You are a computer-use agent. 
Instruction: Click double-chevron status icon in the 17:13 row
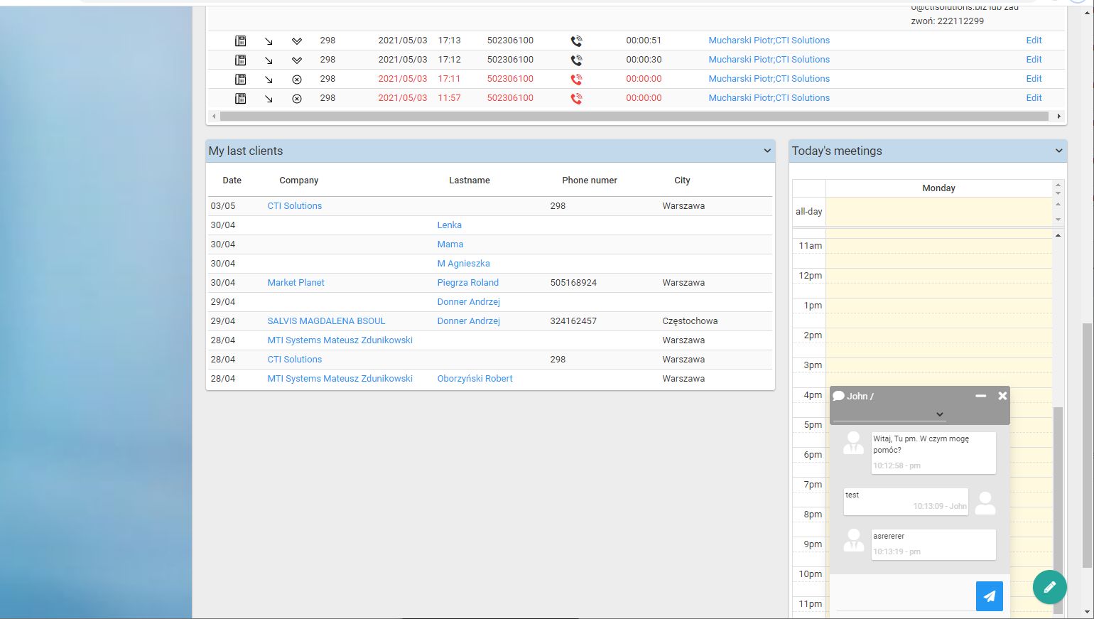tap(297, 41)
